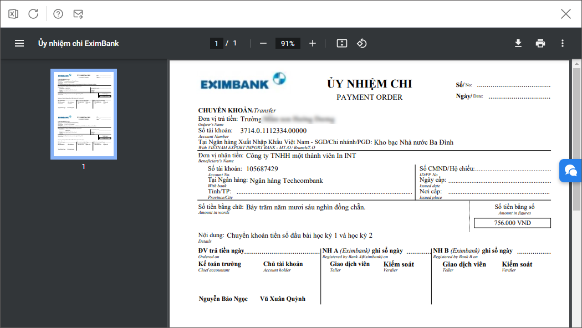The width and height of the screenshot is (582, 328).
Task: Click 'Kho bạc Nhà nước Ba Đình' text
Action: (x=413, y=142)
